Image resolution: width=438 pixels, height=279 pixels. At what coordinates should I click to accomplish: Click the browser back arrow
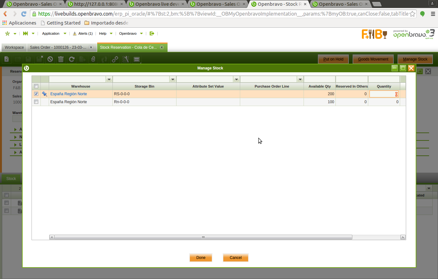[5, 14]
